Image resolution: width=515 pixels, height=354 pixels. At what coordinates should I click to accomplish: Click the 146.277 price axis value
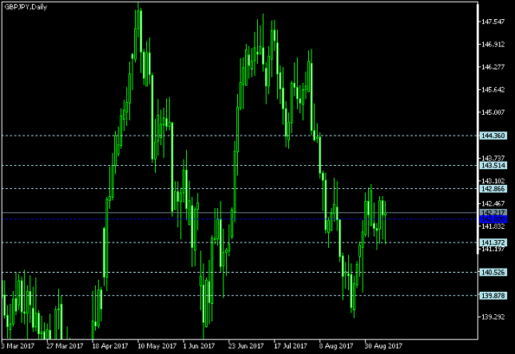[493, 67]
